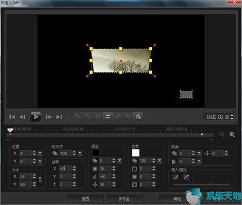Open the border opacity dropdown

159,161
